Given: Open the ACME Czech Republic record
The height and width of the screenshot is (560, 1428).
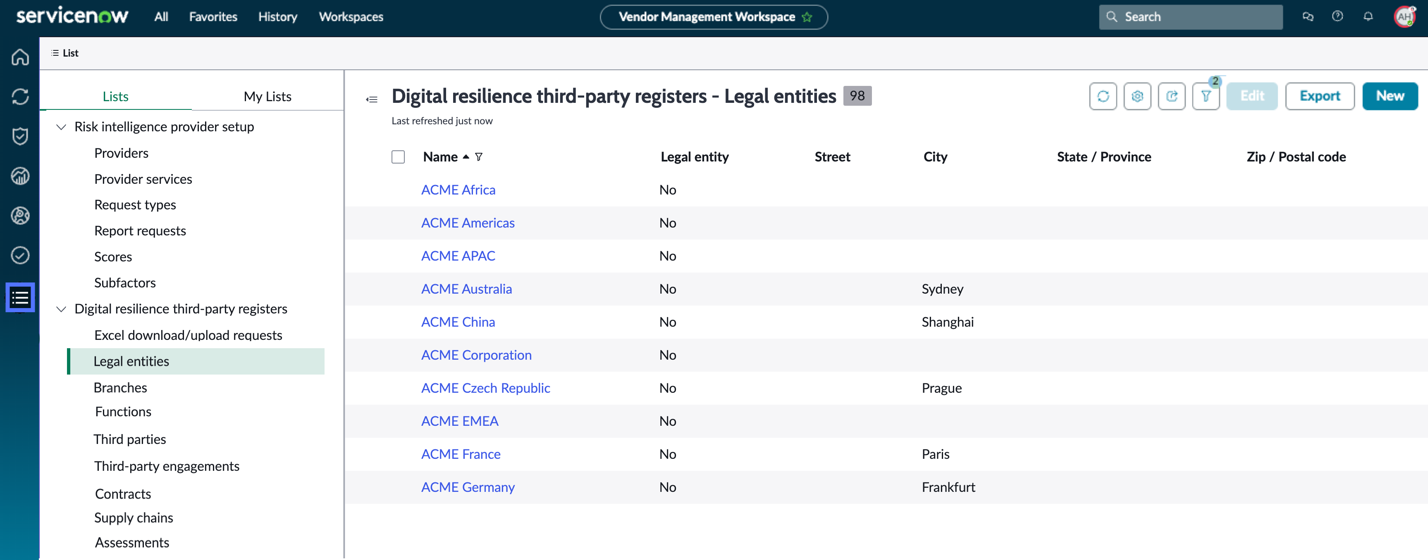Looking at the screenshot, I should coord(485,388).
